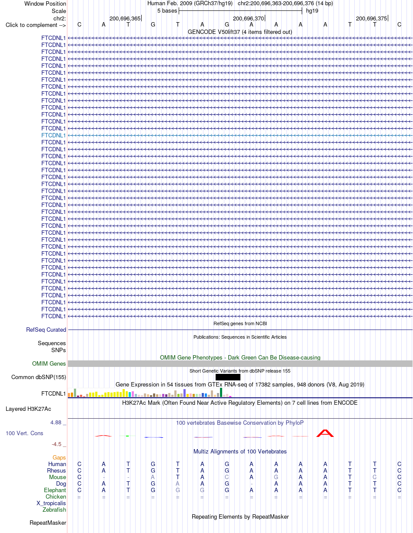Open 'Multiz Alignments of 100 Vertebrates' title
This screenshot has width=413, height=533.
240,452
